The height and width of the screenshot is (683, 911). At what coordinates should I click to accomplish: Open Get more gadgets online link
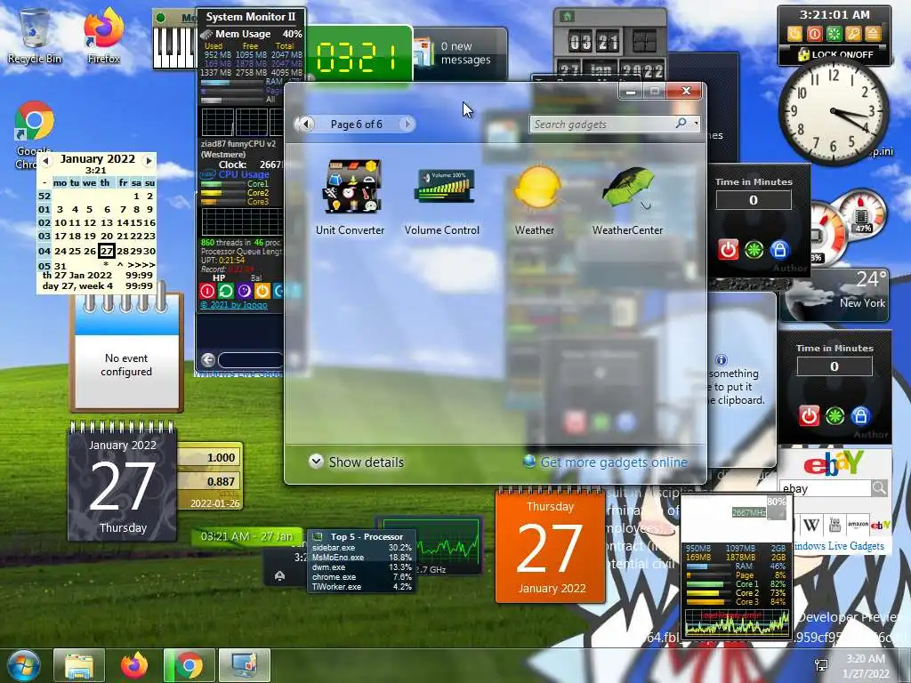[605, 462]
